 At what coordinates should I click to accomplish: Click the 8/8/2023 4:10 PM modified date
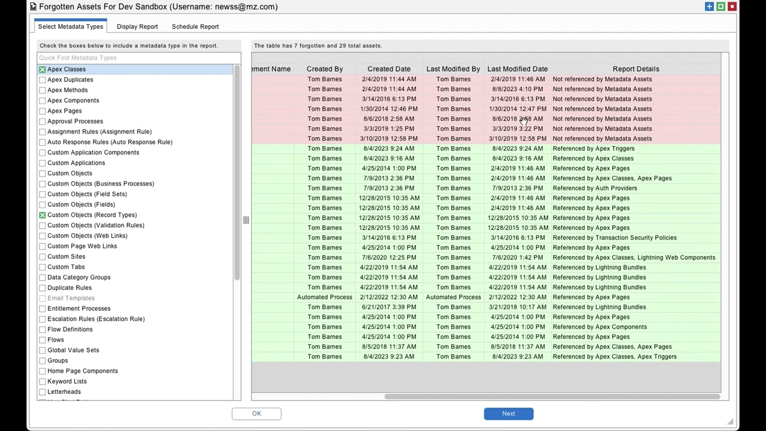[x=518, y=89]
